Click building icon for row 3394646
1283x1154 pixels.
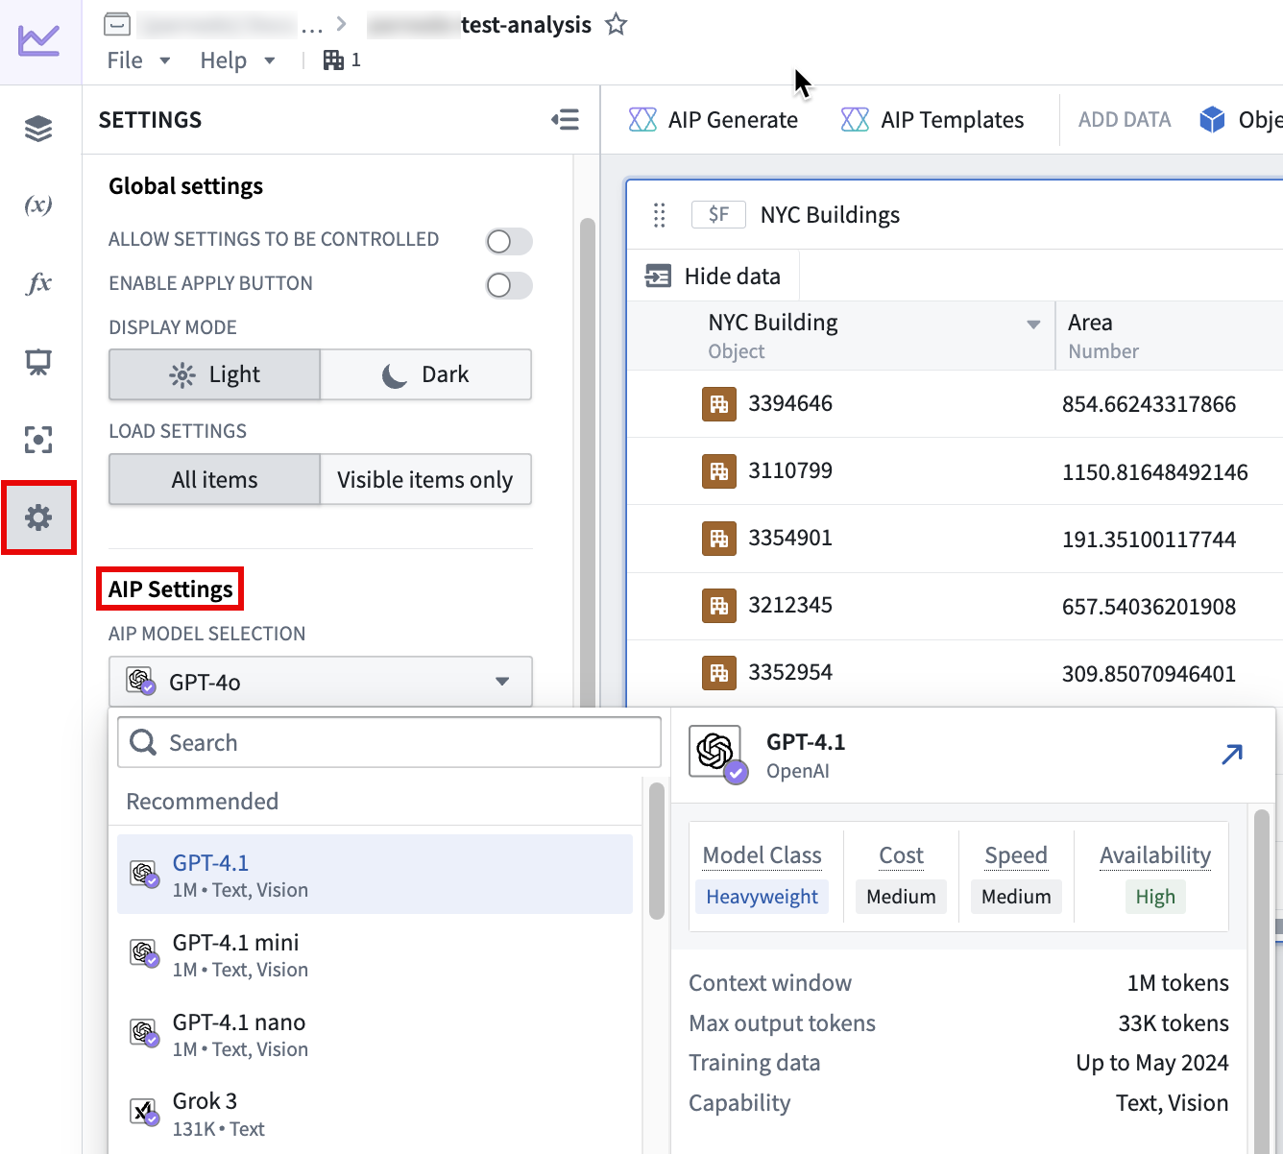719,404
